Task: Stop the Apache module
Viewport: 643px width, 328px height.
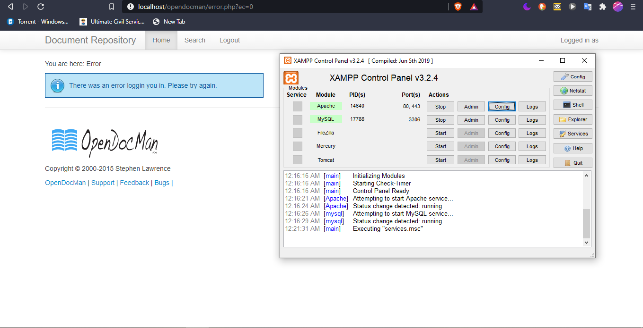Action: (x=440, y=106)
